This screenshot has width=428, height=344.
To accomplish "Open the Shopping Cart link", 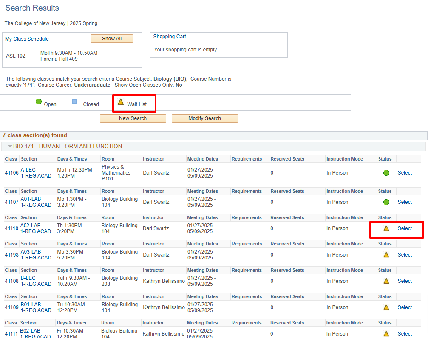I will 170,37.
